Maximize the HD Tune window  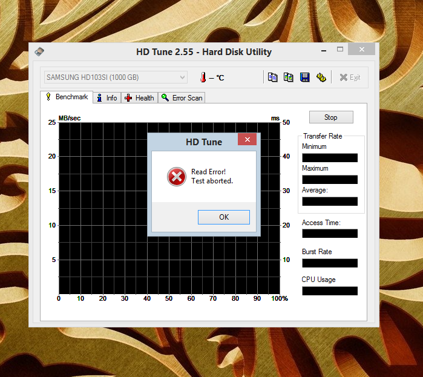click(340, 49)
